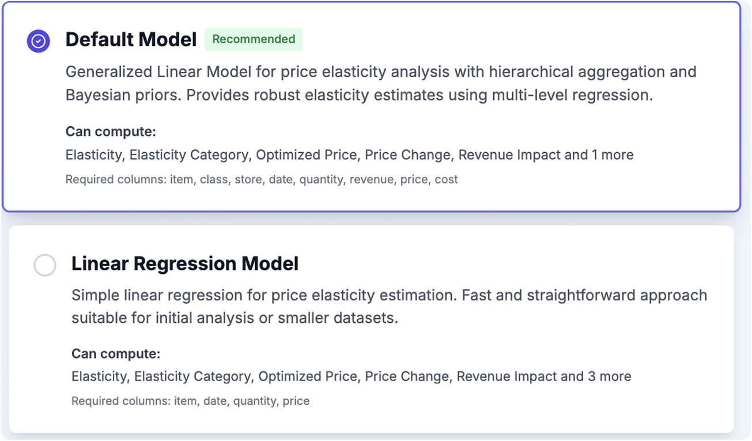This screenshot has height=441, width=752.
Task: Click the Default Model heading text
Action: [x=131, y=39]
